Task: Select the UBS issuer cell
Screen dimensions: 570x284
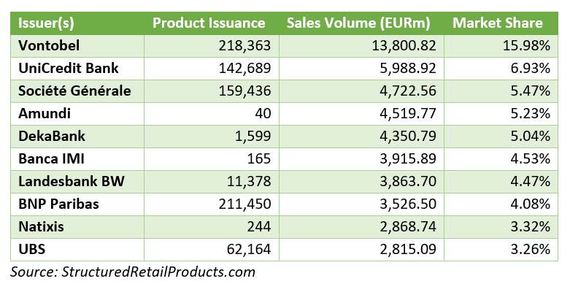Action: [x=77, y=250]
